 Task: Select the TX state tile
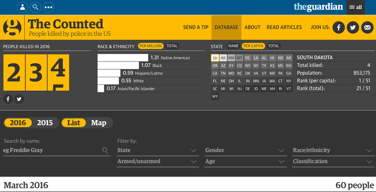click(x=264, y=66)
